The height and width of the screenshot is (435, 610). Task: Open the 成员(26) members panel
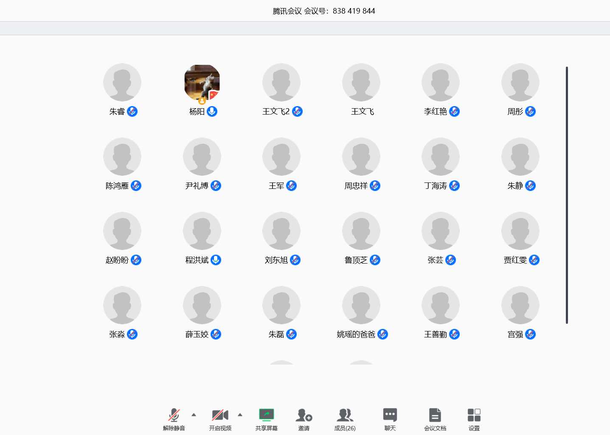(x=345, y=415)
